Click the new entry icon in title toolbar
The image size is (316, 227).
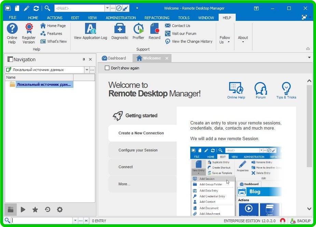pos(17,8)
